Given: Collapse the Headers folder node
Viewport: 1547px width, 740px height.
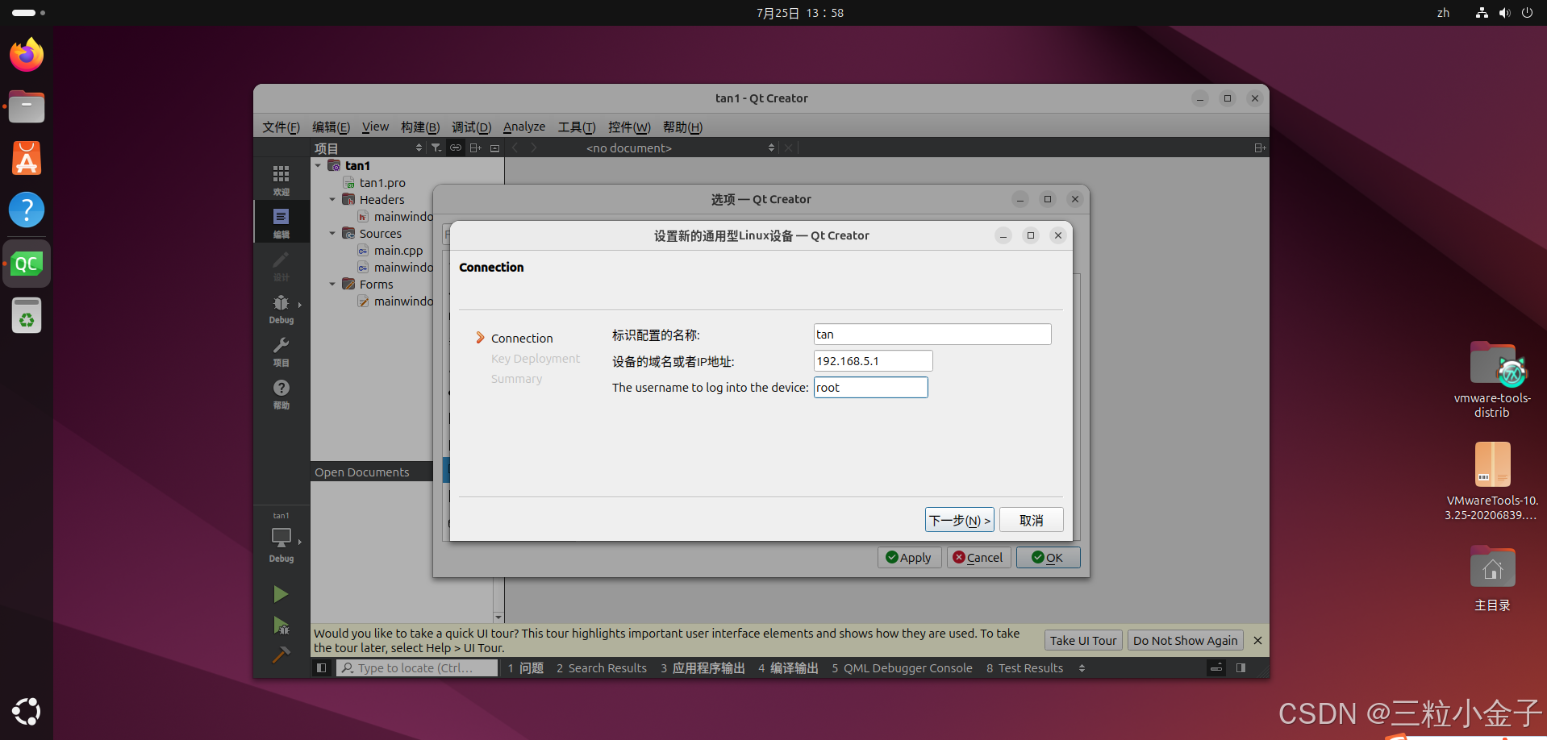Looking at the screenshot, I should tap(332, 199).
